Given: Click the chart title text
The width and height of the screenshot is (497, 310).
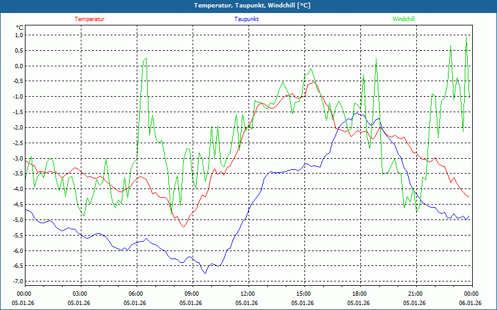Looking at the screenshot, I should 248,6.
